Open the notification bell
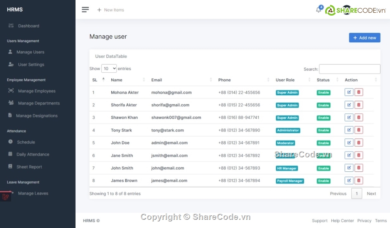390x228 pixels. pos(319,10)
